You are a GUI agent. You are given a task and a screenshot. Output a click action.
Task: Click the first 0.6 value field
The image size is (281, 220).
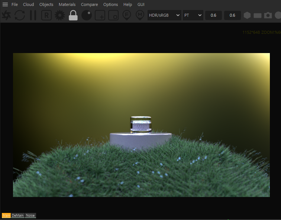[213, 15]
